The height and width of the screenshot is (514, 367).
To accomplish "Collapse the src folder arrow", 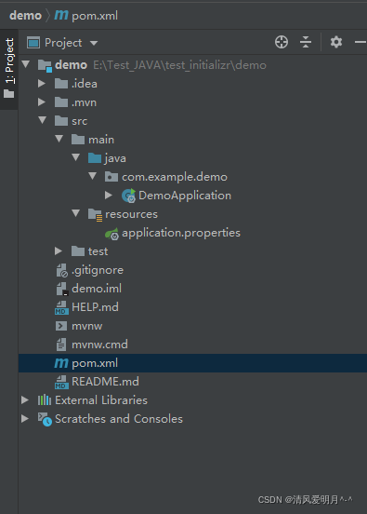I will point(42,120).
